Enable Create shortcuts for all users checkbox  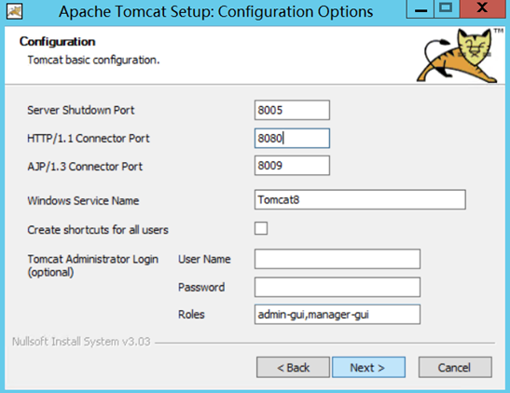click(261, 228)
